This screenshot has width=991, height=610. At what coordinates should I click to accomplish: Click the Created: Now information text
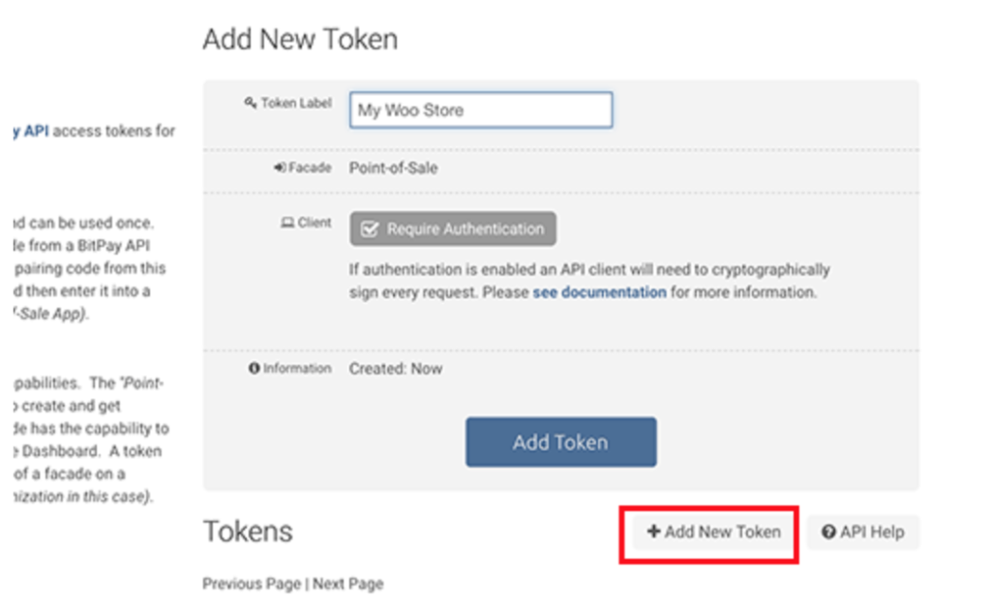click(x=395, y=369)
